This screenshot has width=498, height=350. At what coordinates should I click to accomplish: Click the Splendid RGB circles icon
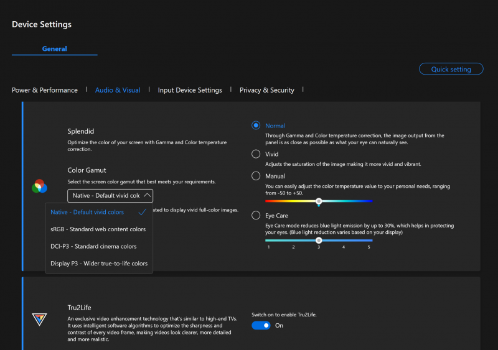[39, 186]
